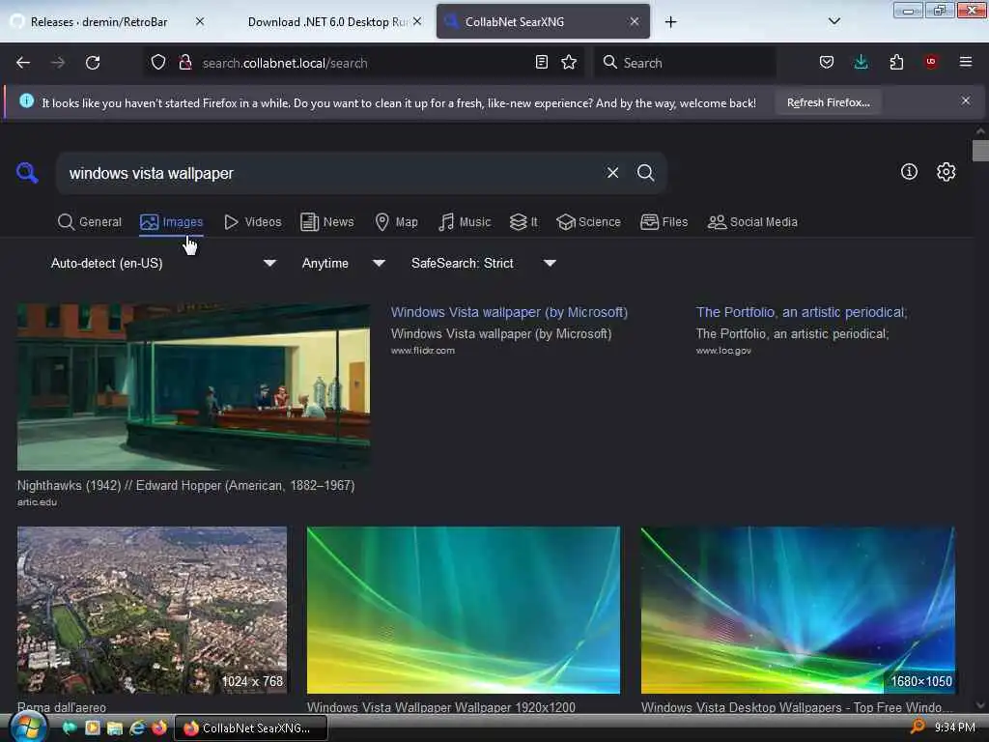The width and height of the screenshot is (989, 742).
Task: Open The Portfolio, an artistic periodical link
Action: (802, 312)
